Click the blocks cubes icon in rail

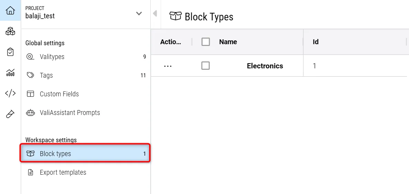pos(10,32)
